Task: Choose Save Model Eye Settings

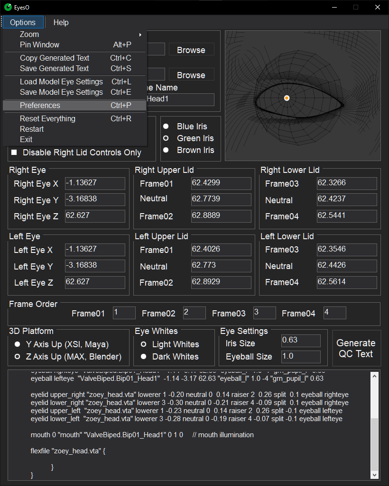Action: 74,92
